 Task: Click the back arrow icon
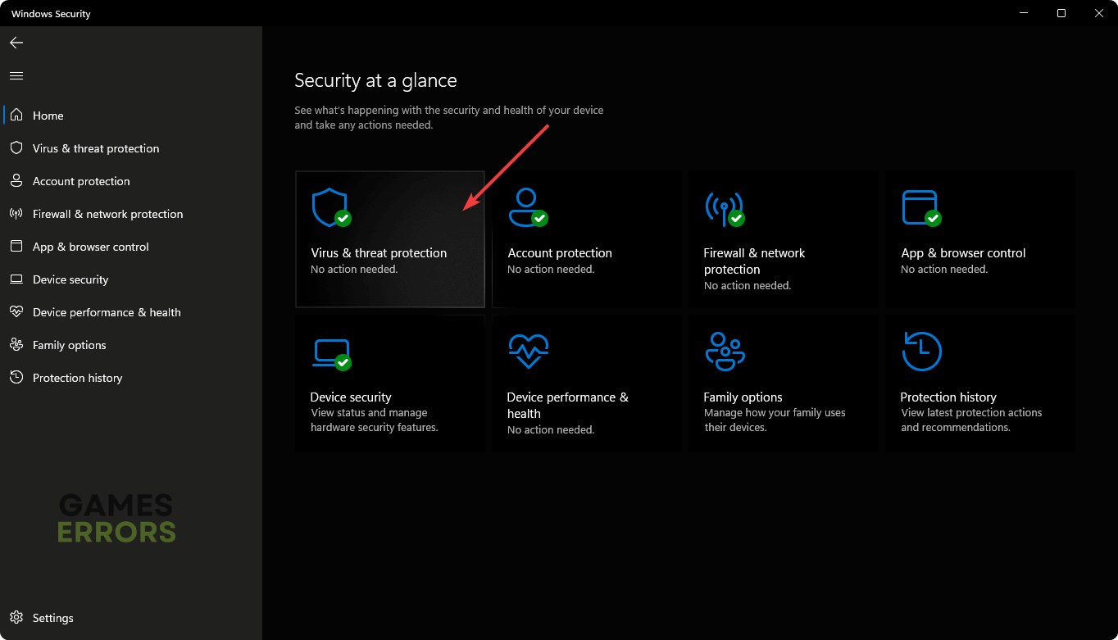[x=16, y=43]
